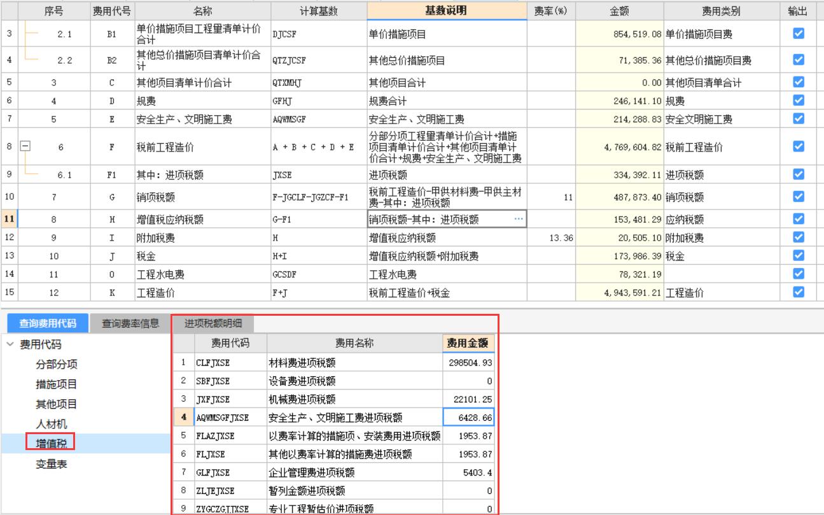The image size is (824, 515).
Task: Click the 费用金额 column header in detail table
Action: click(468, 343)
